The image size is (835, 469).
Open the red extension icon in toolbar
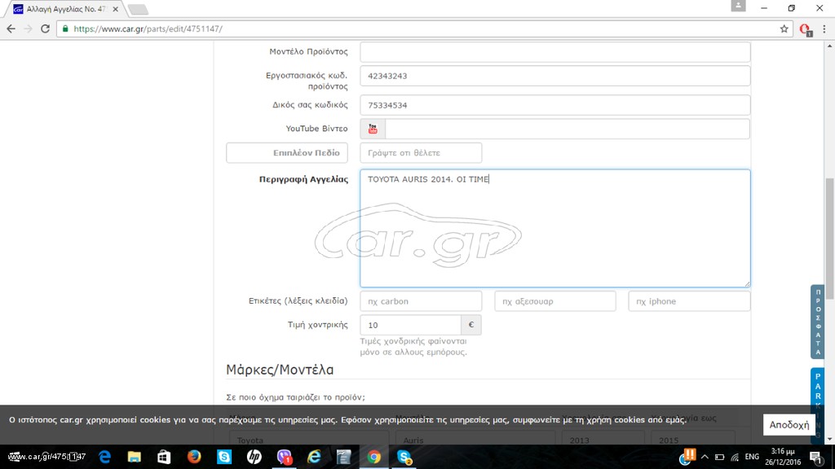tap(805, 29)
